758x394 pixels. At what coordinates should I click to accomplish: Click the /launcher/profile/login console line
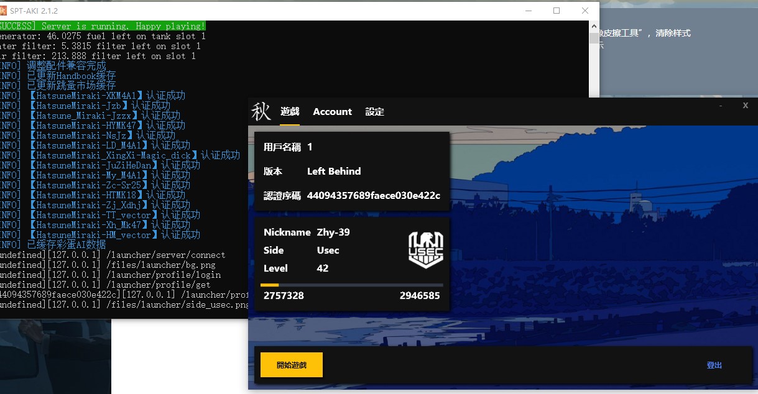110,275
